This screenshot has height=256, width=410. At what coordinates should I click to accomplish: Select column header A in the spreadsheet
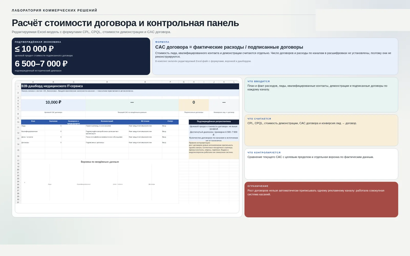(x=33, y=82)
